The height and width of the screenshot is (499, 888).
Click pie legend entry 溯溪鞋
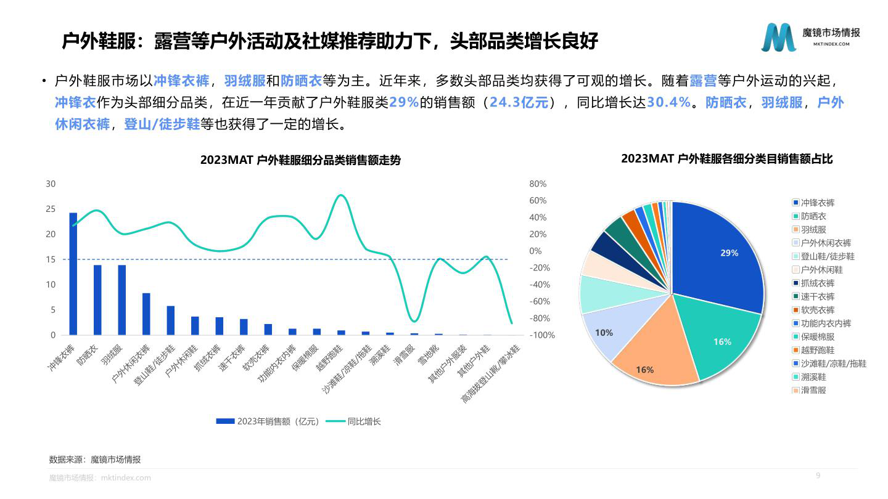(x=809, y=377)
